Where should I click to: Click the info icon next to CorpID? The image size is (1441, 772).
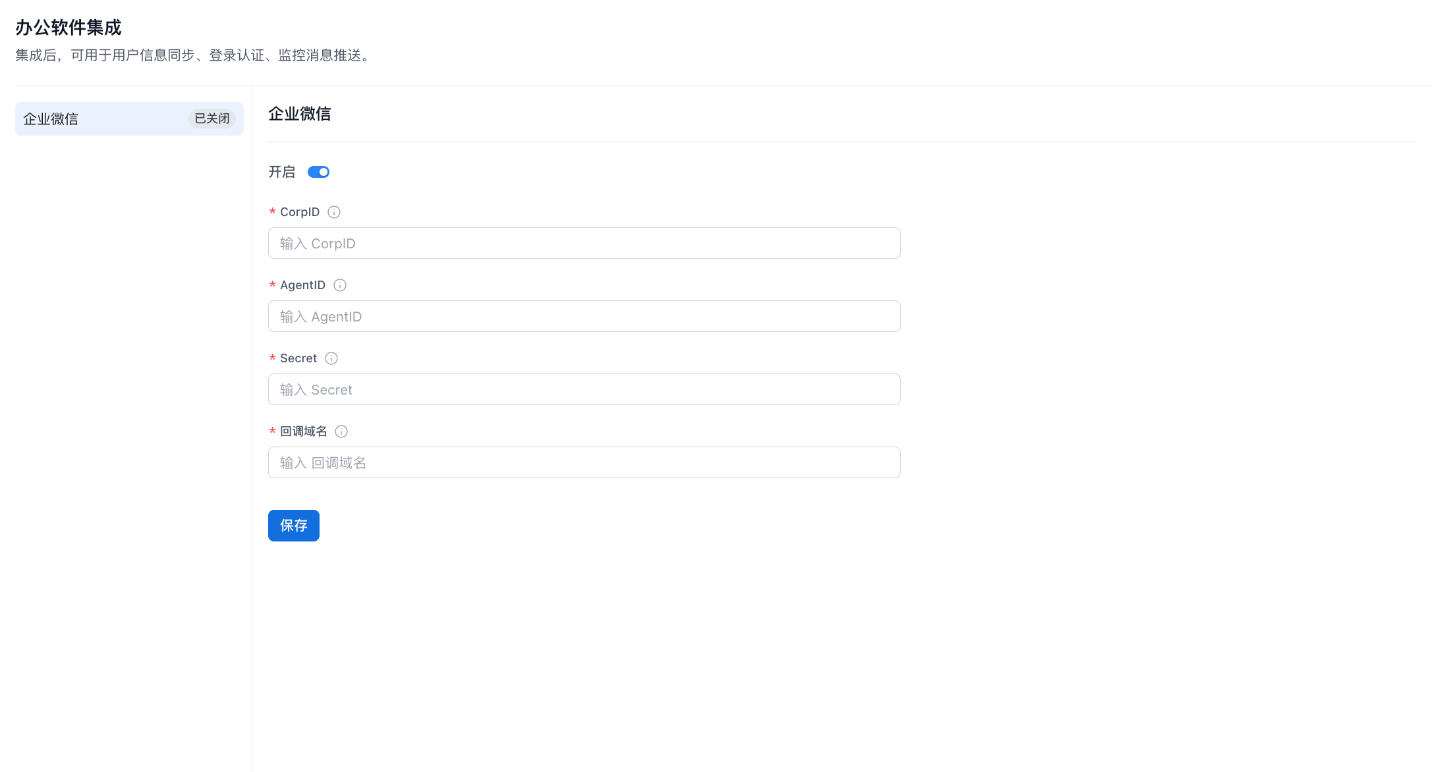click(334, 212)
